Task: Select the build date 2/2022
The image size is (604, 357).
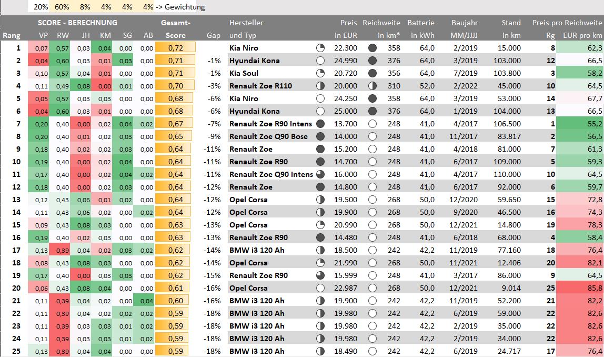Action: point(465,86)
